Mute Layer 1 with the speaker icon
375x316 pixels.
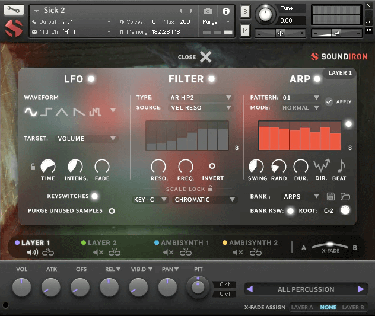(x=32, y=252)
